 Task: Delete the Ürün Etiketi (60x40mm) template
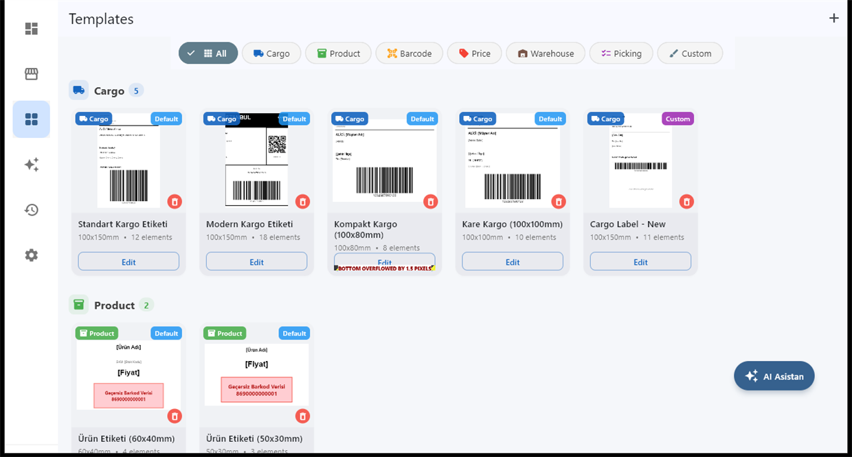coord(175,417)
